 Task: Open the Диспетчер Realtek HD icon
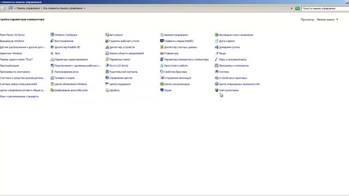pyautogui.click(x=52, y=47)
